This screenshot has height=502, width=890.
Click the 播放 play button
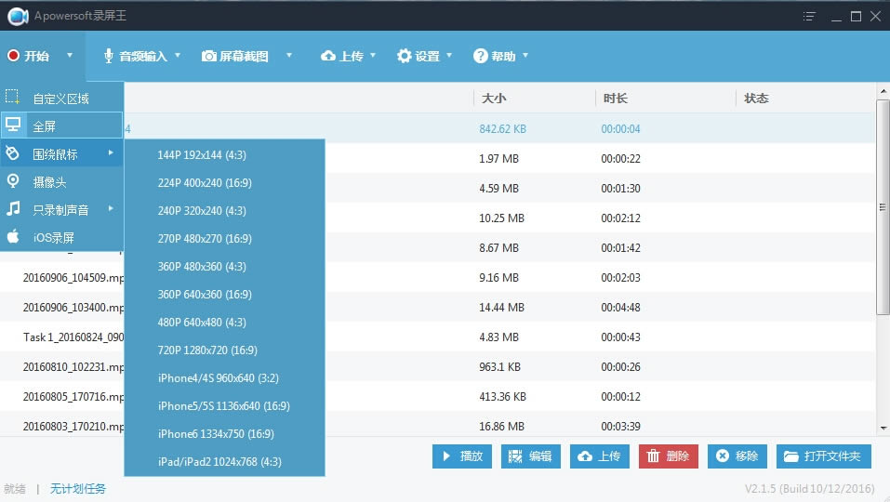462,456
